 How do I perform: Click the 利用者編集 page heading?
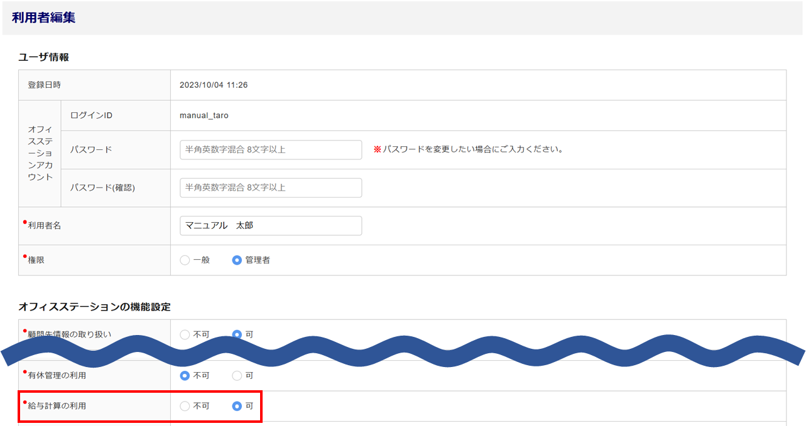tap(43, 18)
